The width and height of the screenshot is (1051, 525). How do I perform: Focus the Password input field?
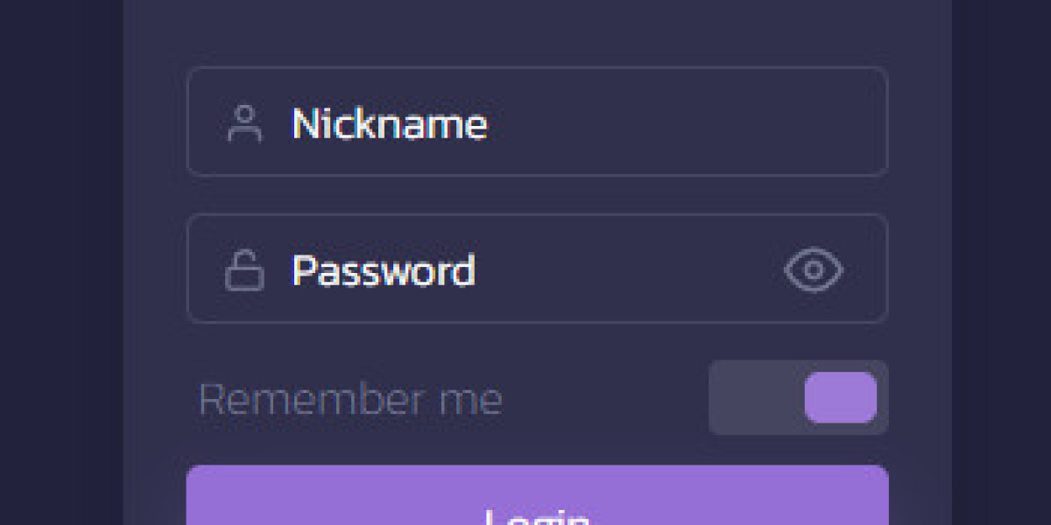[x=538, y=269]
